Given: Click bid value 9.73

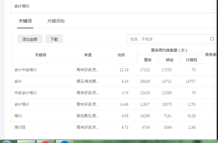Looking at the screenshot, I should (125, 127).
